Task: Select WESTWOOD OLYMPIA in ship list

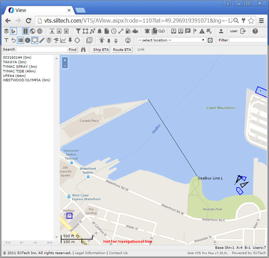Action: pos(26,80)
